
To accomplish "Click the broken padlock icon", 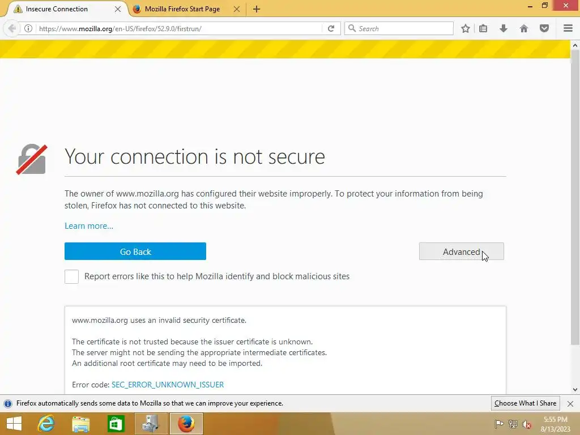I will coord(32,159).
